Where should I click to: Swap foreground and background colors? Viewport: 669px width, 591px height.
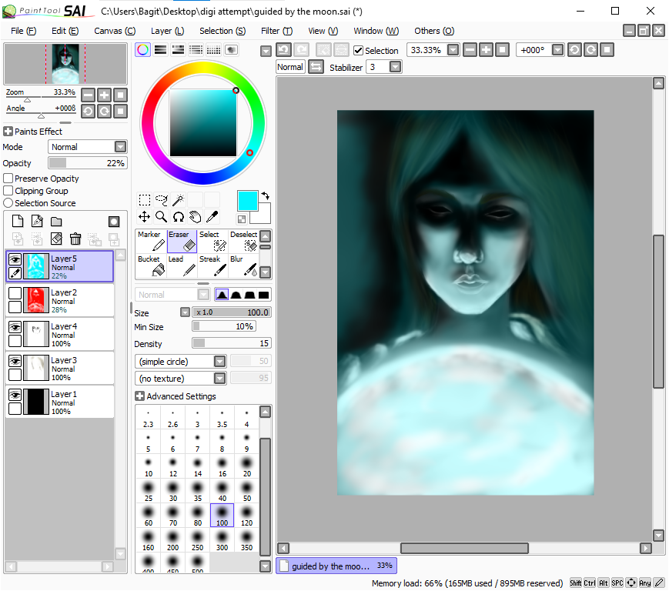point(266,195)
